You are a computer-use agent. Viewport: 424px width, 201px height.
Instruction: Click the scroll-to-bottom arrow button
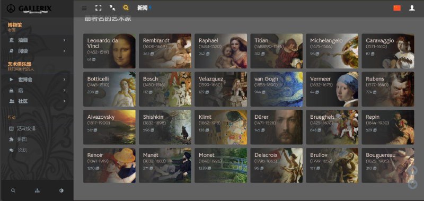(x=412, y=184)
